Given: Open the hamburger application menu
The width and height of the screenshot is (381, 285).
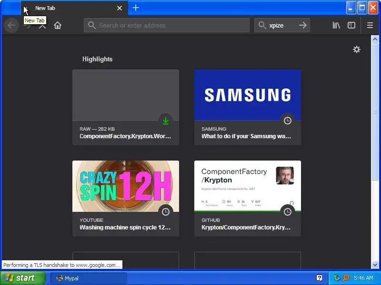Looking at the screenshot, I should click(370, 25).
